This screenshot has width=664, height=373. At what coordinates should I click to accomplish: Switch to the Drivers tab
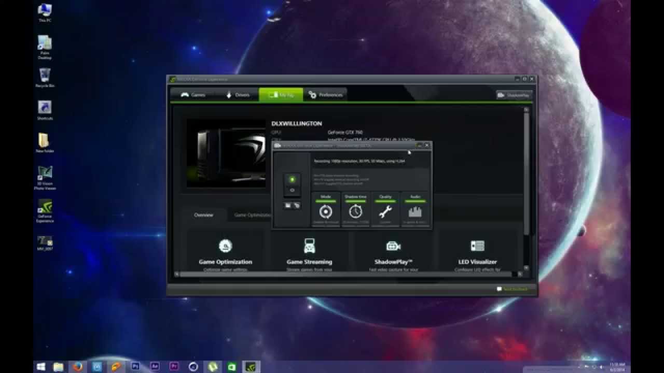tap(237, 95)
